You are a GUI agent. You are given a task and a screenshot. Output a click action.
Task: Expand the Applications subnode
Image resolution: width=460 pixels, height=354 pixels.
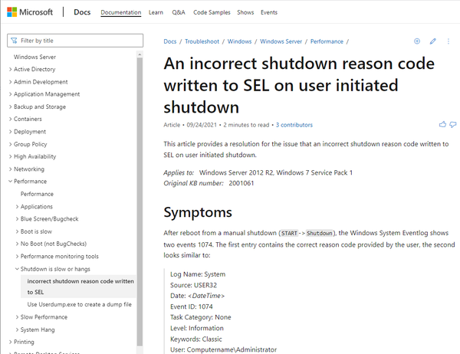(34, 207)
